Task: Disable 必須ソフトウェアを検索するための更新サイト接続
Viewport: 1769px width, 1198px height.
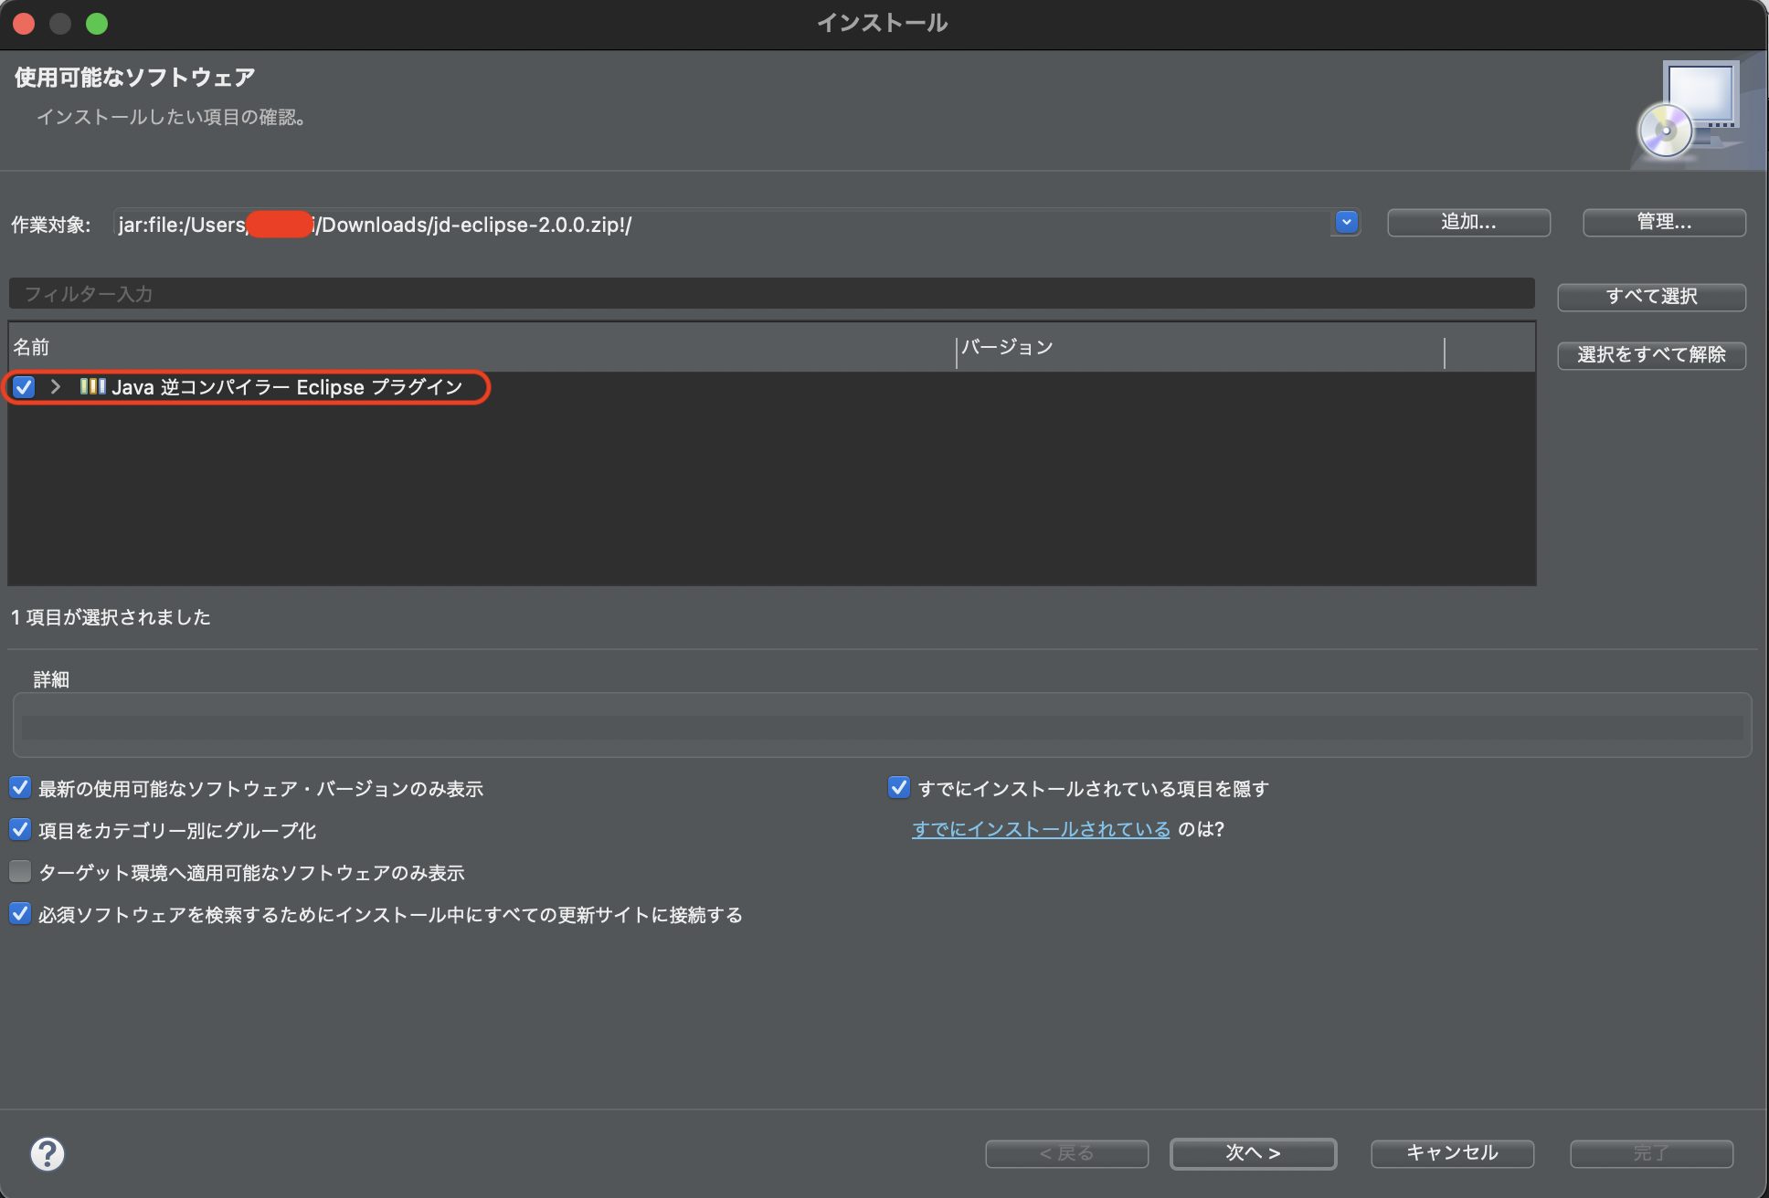Action: [x=20, y=913]
